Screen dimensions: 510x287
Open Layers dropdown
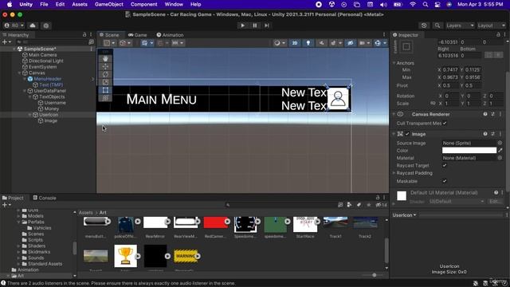point(460,26)
